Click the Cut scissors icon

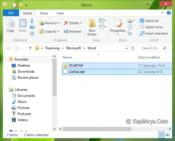(x=32, y=21)
